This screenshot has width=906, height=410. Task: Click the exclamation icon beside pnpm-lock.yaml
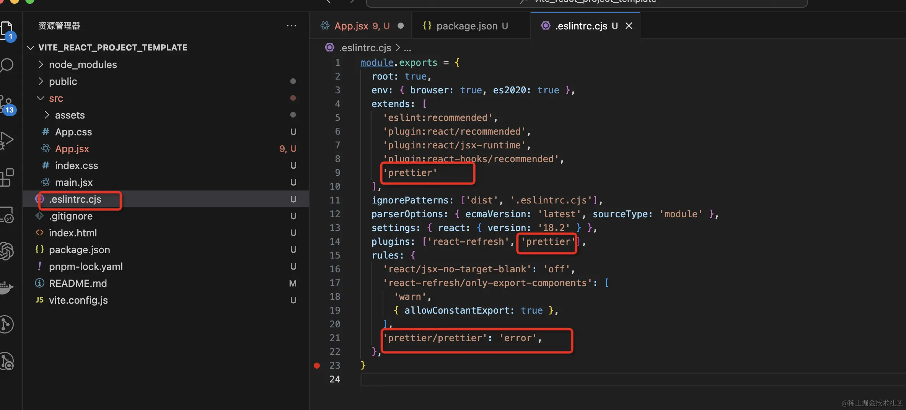point(39,266)
